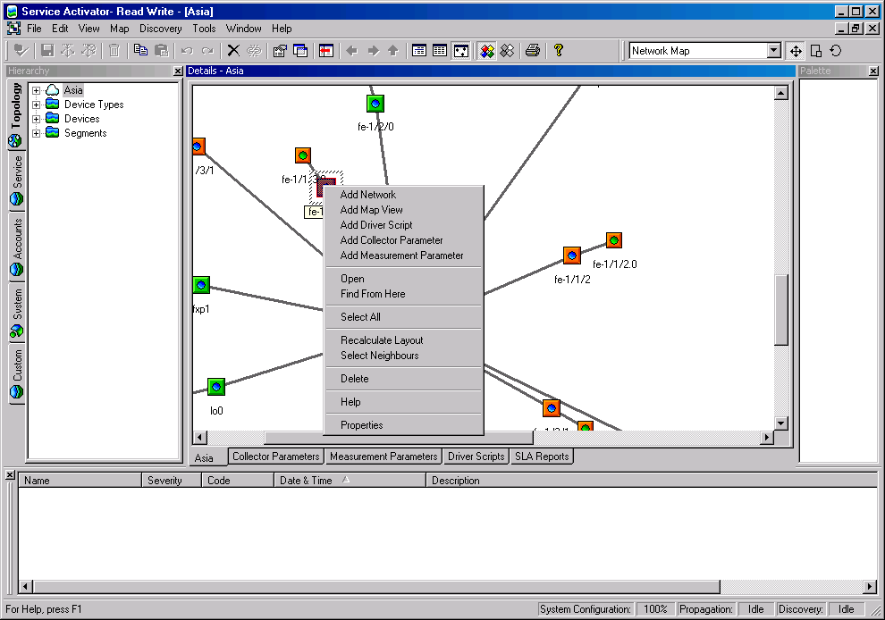Screen dimensions: 885x620
Task: Switch to Collector Parameters tab
Action: click(x=276, y=457)
